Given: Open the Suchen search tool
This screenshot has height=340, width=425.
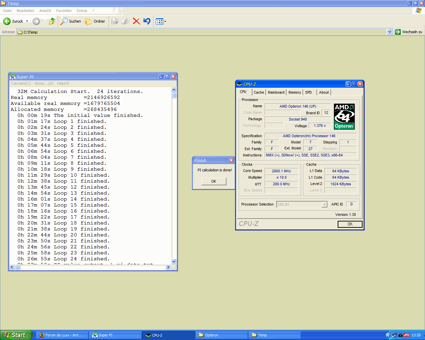Looking at the screenshot, I should coord(71,21).
